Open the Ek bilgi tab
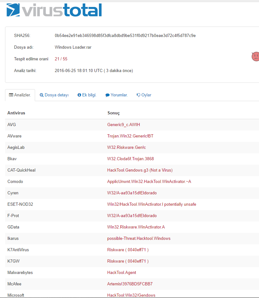 pos(87,95)
